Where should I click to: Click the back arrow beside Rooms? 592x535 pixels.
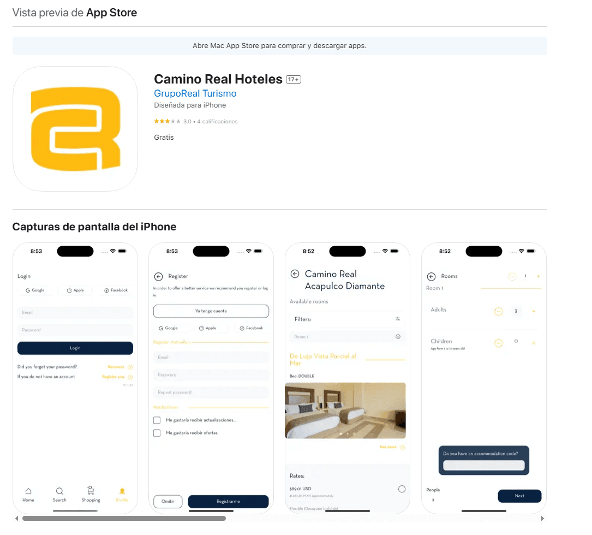pos(431,277)
